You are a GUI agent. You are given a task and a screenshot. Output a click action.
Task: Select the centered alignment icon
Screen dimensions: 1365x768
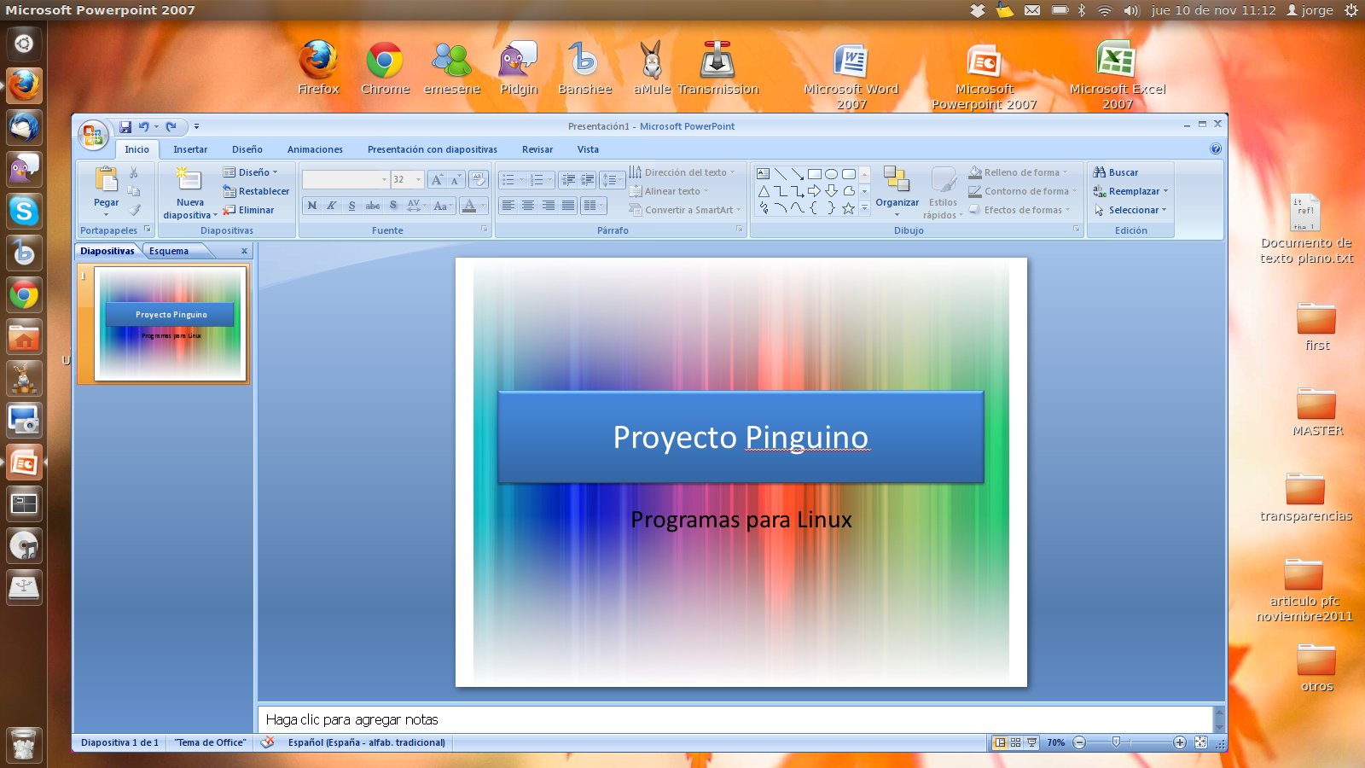(530, 205)
